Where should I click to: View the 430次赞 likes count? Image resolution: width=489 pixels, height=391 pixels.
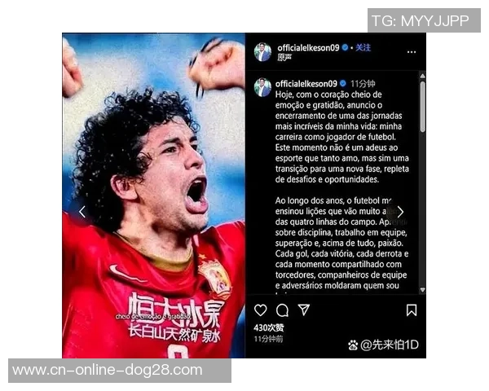[x=269, y=327]
